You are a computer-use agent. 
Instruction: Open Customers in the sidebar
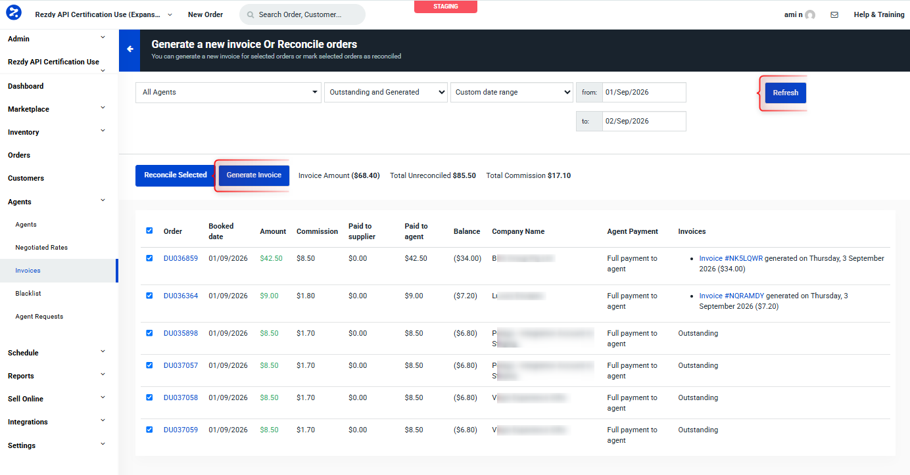pyautogui.click(x=26, y=178)
